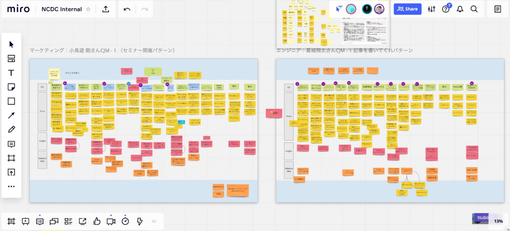Export the board using upload arrow icon
The width and height of the screenshot is (510, 231).
click(x=106, y=9)
